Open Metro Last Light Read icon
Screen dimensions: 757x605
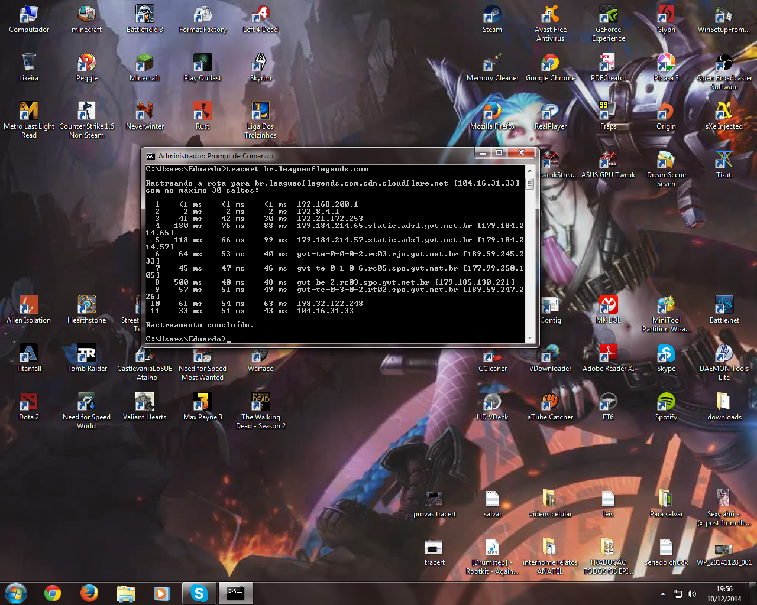point(29,121)
